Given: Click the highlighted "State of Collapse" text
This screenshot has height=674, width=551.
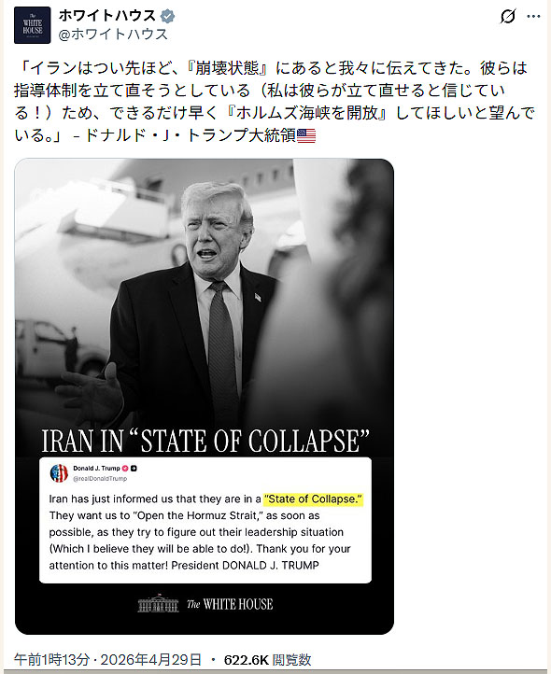Looking at the screenshot, I should click(314, 499).
